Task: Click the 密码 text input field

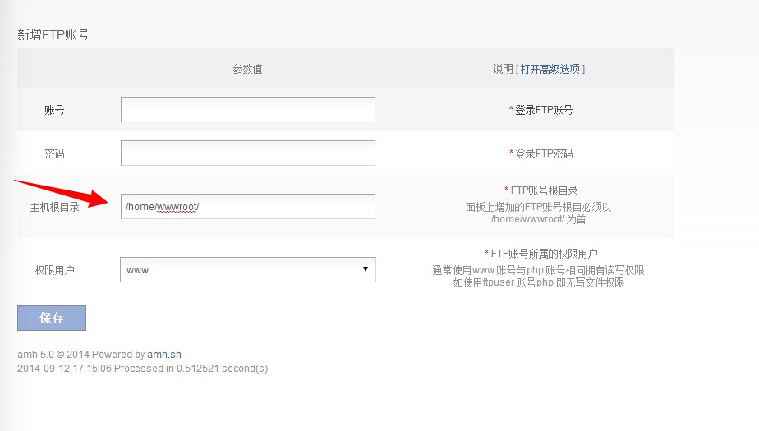Action: 247,153
